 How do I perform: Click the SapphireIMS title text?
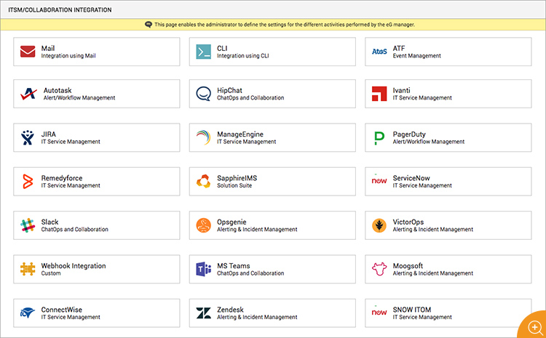(237, 178)
